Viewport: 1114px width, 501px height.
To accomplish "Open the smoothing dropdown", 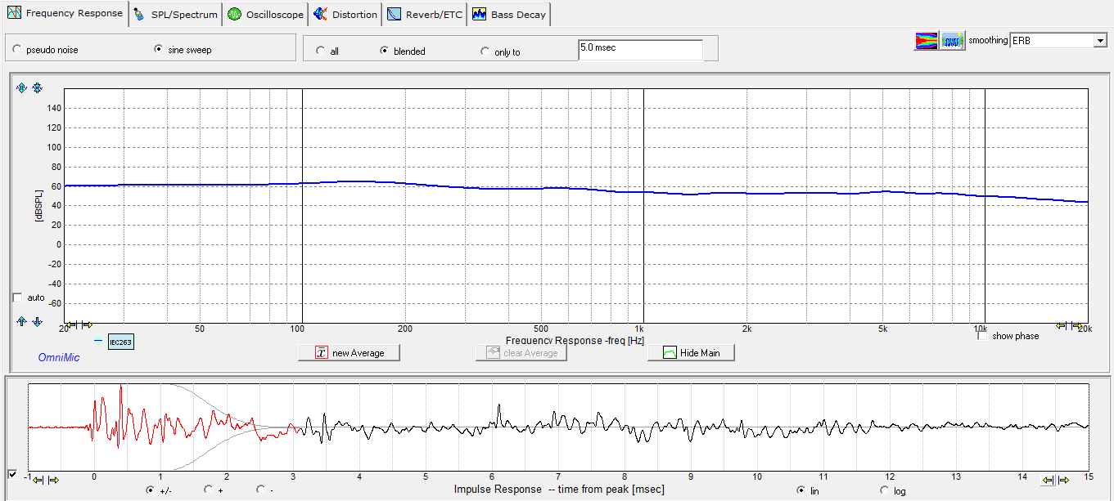I will coord(1099,41).
